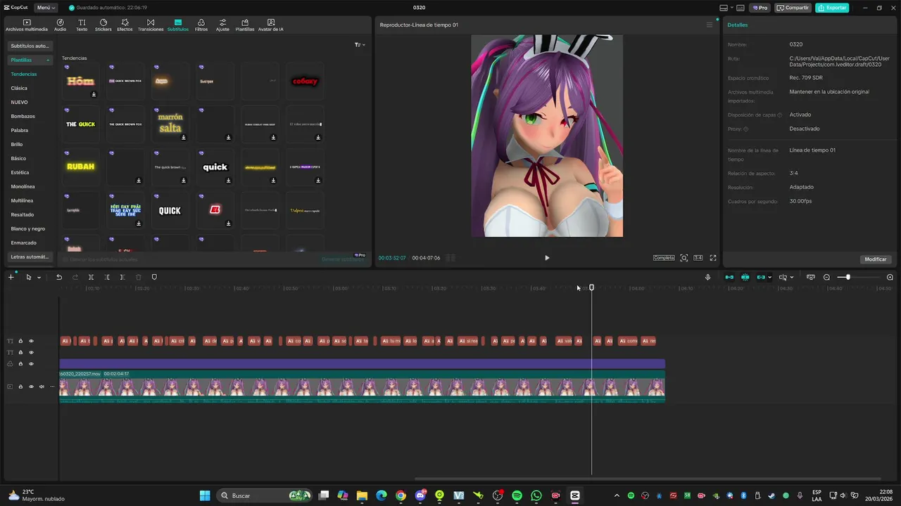The height and width of the screenshot is (506, 901).
Task: Open the Stickers tab
Action: (103, 25)
